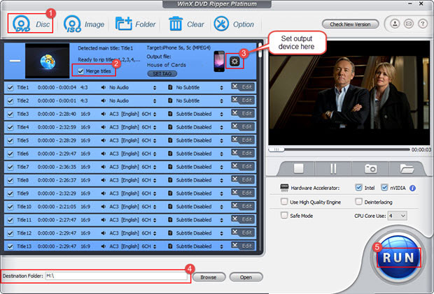Click the user account icon

pos(395,24)
